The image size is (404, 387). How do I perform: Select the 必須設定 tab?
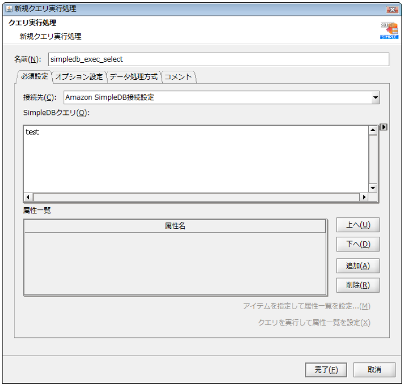tap(34, 77)
